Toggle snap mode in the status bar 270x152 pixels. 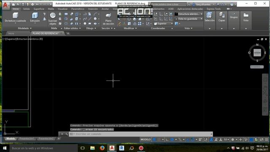[159, 140]
